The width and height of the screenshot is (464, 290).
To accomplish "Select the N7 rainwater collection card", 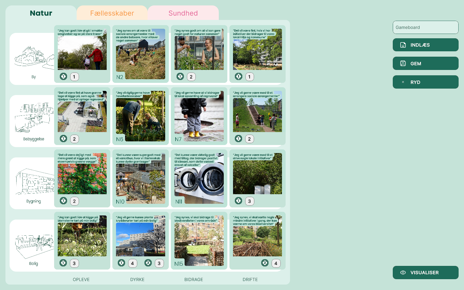I will (199, 117).
